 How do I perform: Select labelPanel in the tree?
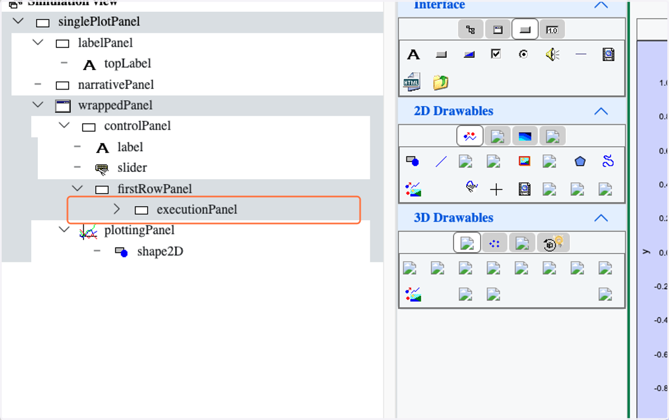(x=105, y=43)
